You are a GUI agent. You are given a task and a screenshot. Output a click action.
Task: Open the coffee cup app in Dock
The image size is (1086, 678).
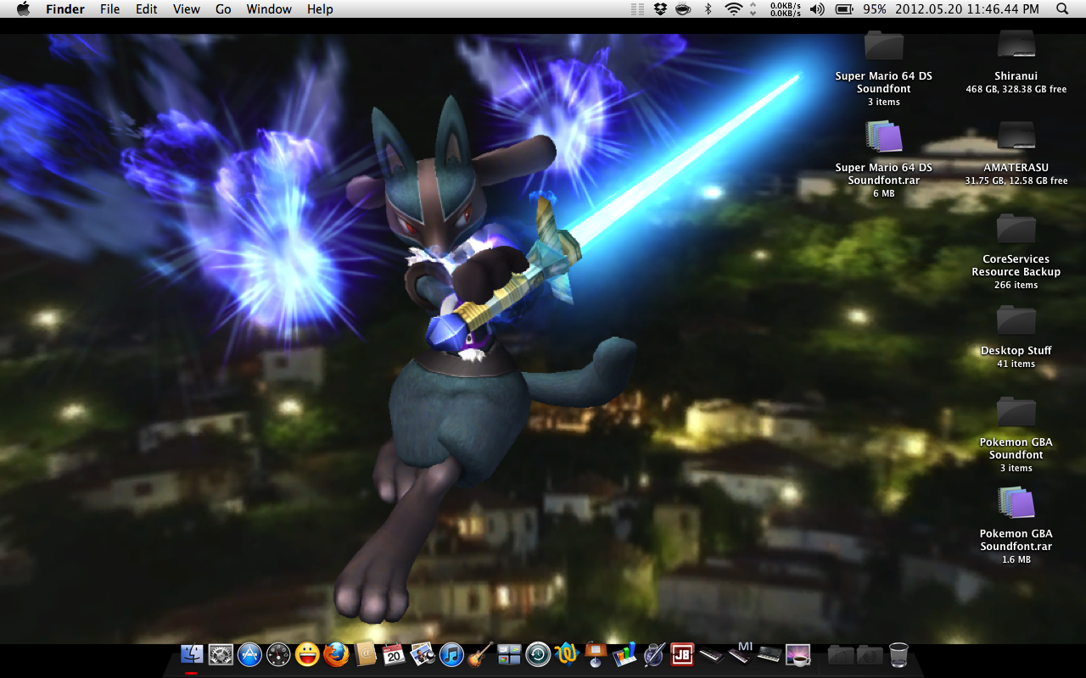pyautogui.click(x=798, y=654)
